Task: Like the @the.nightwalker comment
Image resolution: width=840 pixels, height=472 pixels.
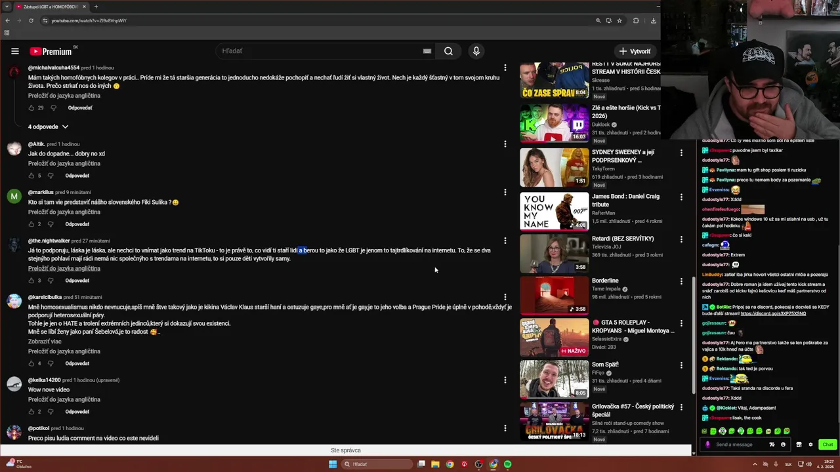Action: click(x=31, y=281)
